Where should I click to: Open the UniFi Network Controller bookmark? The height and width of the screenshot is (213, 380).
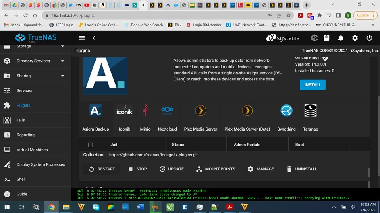pyautogui.click(x=247, y=25)
